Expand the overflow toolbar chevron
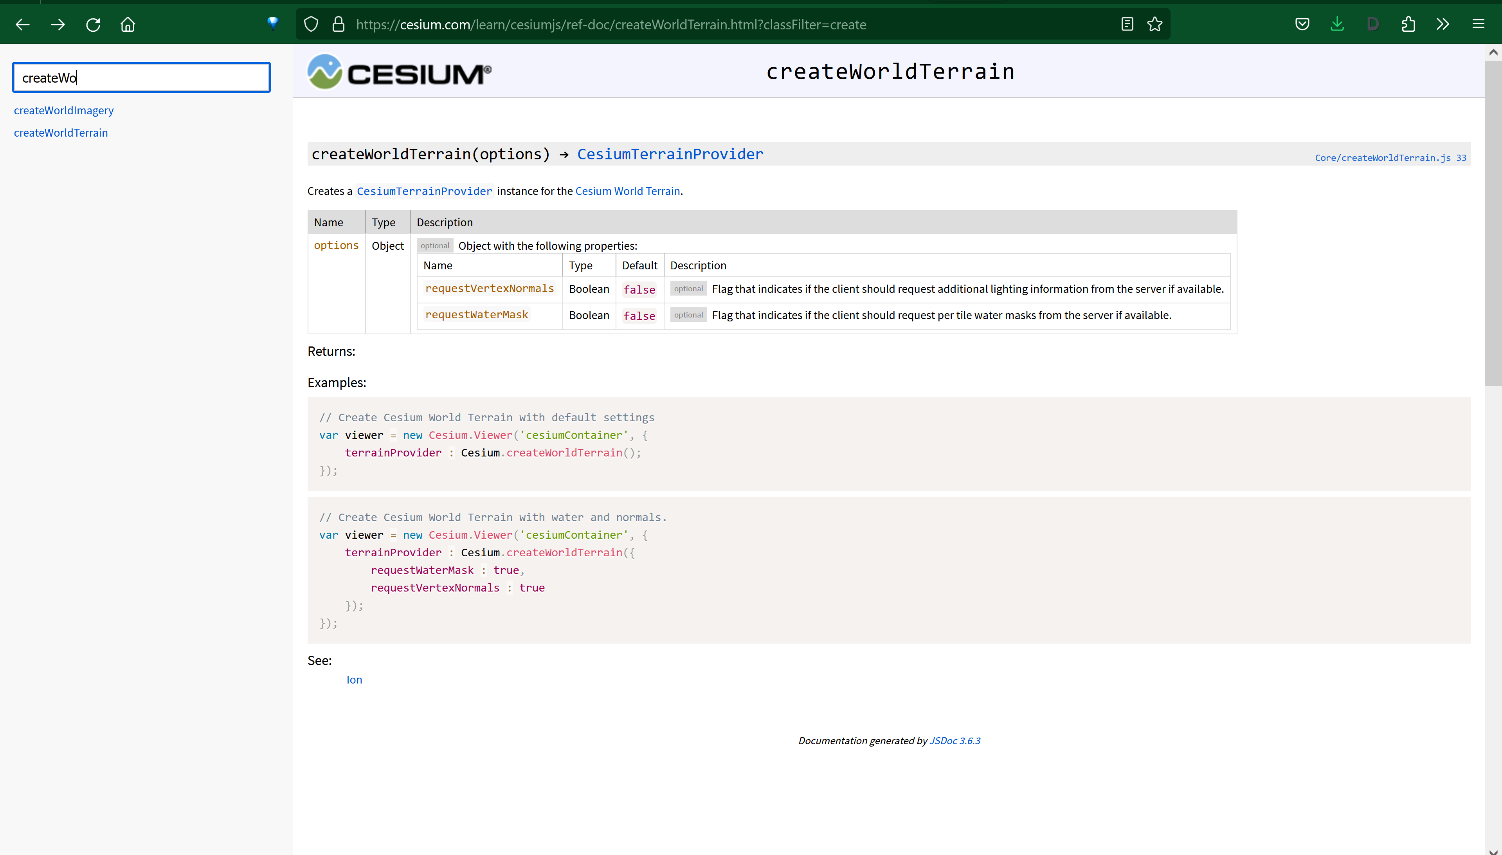 click(1443, 24)
